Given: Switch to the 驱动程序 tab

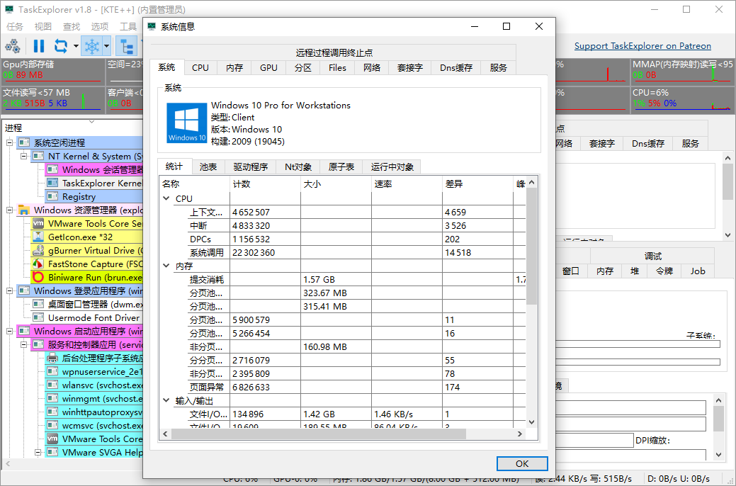Looking at the screenshot, I should (251, 166).
